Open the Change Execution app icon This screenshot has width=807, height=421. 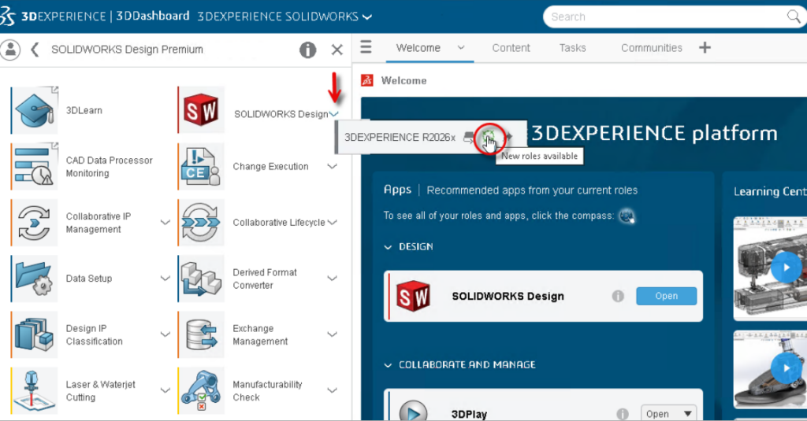(x=201, y=167)
